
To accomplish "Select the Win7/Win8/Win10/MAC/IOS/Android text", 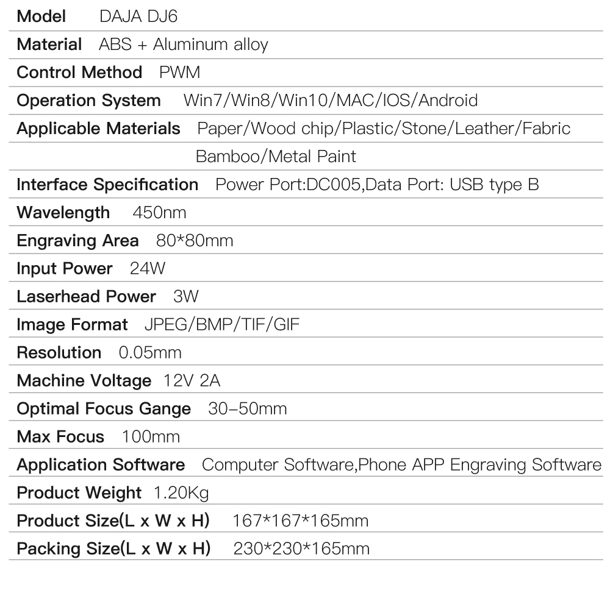I will (x=331, y=101).
